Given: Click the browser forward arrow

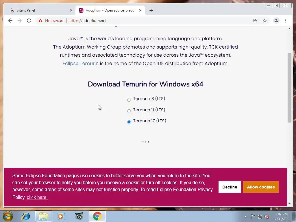Looking at the screenshot, I should (x=20, y=21).
